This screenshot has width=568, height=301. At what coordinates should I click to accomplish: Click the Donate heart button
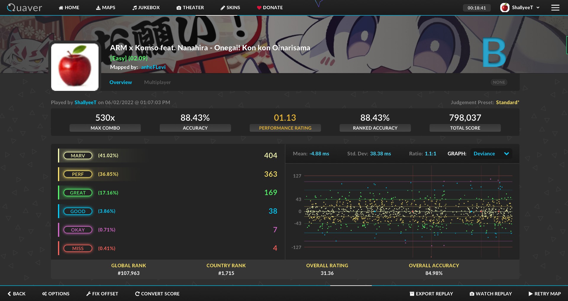pyautogui.click(x=270, y=8)
